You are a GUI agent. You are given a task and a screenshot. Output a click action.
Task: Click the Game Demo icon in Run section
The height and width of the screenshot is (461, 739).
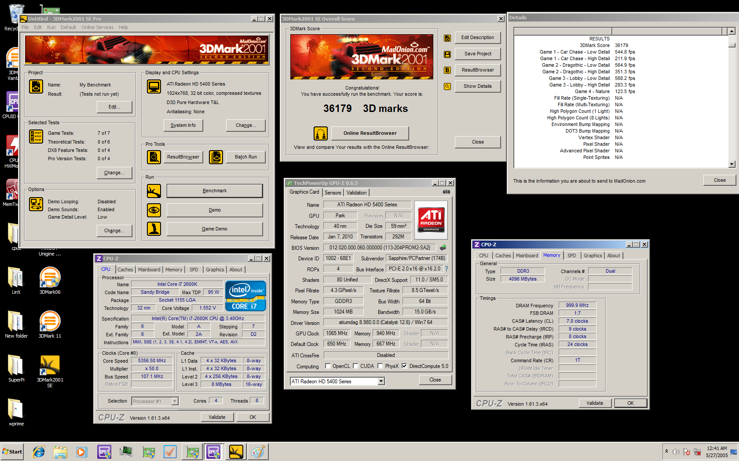[x=154, y=229]
